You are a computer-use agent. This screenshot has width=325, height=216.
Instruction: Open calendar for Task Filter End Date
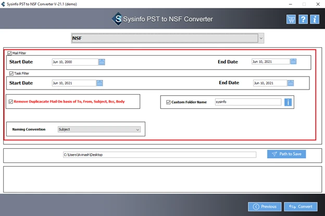291,83
